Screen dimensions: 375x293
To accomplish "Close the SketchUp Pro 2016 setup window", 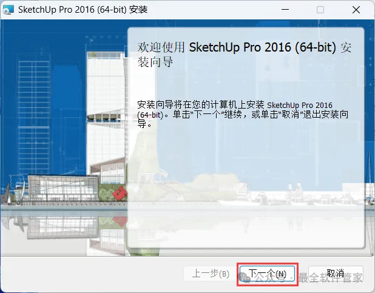I will click(356, 10).
